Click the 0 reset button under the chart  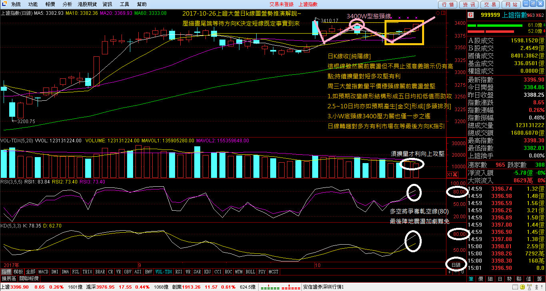click(x=462, y=272)
